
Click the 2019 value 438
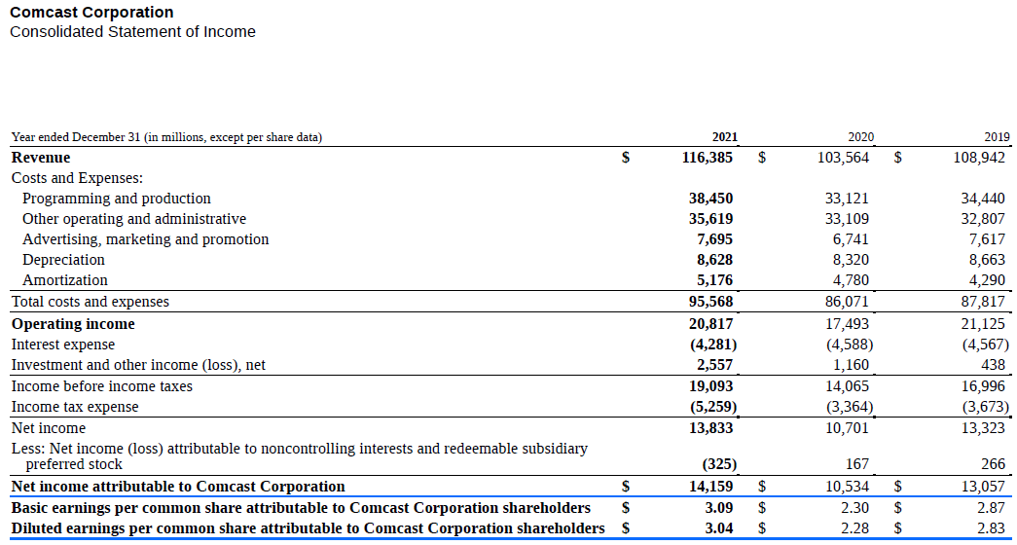coord(994,365)
